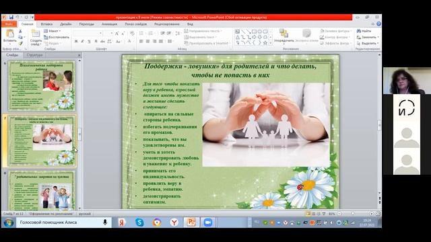Click the Заменить replace button
This screenshot has width=431, height=242.
(368, 37)
